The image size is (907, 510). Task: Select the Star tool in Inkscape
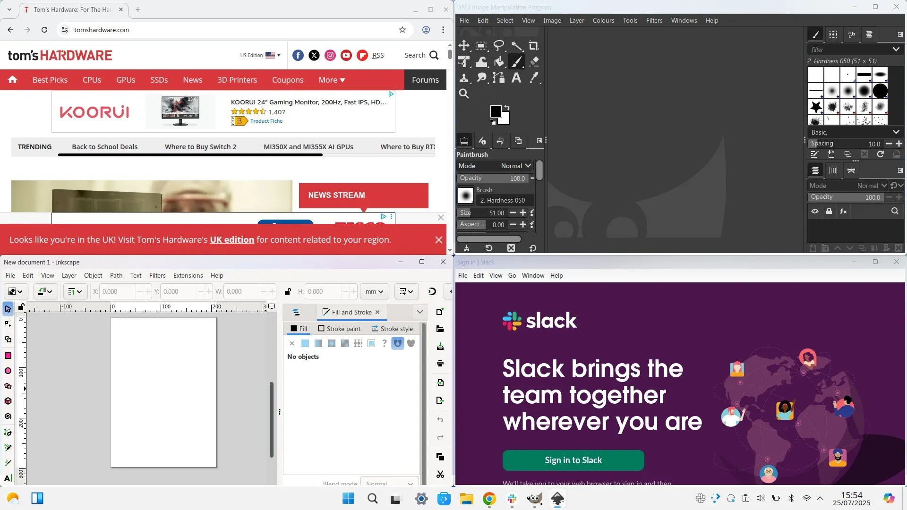point(8,386)
